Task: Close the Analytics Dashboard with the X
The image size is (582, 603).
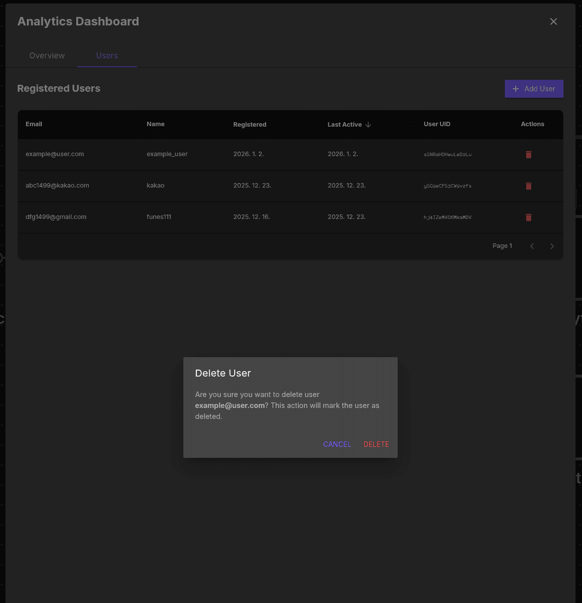Action: pyautogui.click(x=553, y=21)
